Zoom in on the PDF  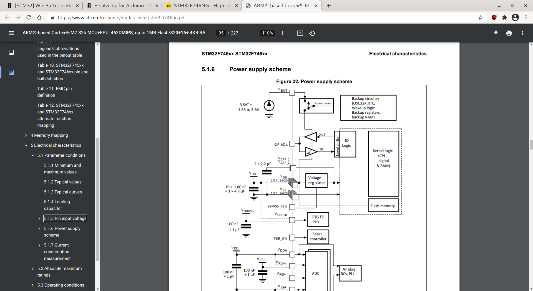pos(282,33)
